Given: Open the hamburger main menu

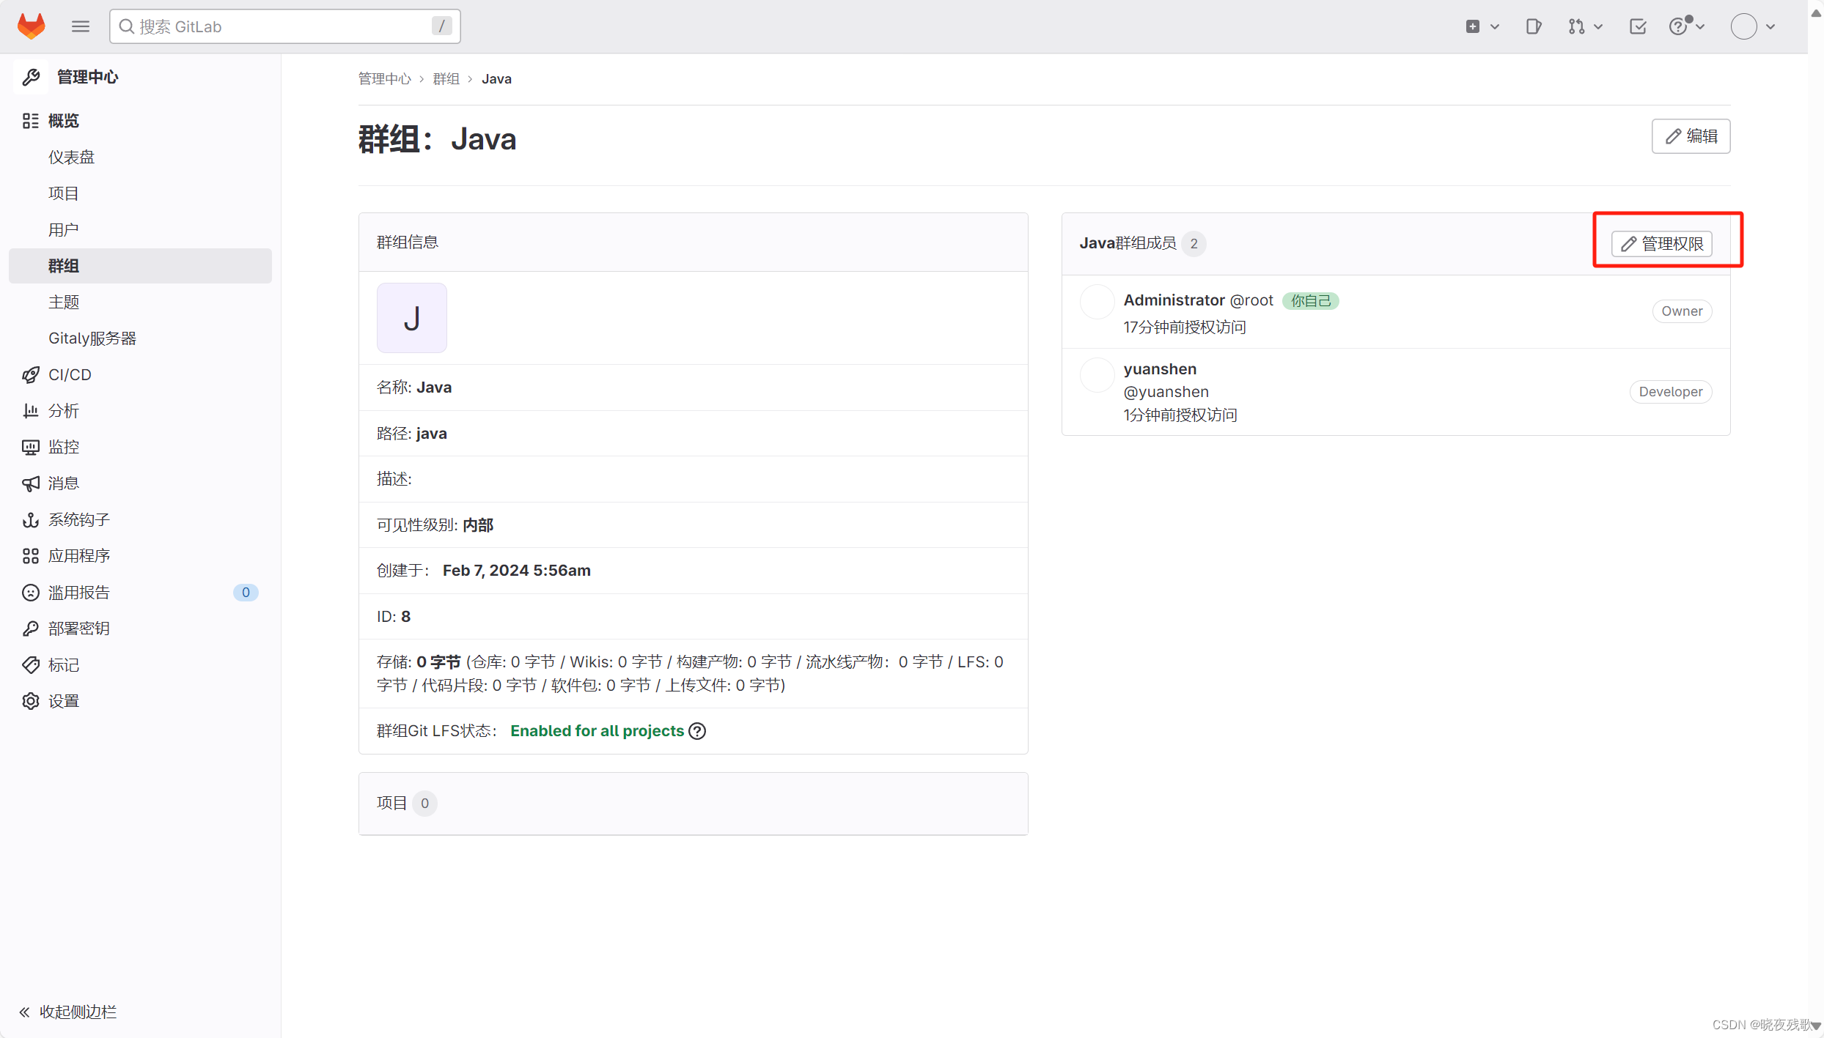Looking at the screenshot, I should click(x=81, y=26).
